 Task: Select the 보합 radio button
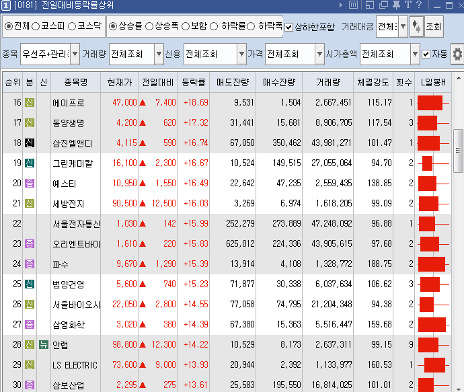tap(186, 26)
